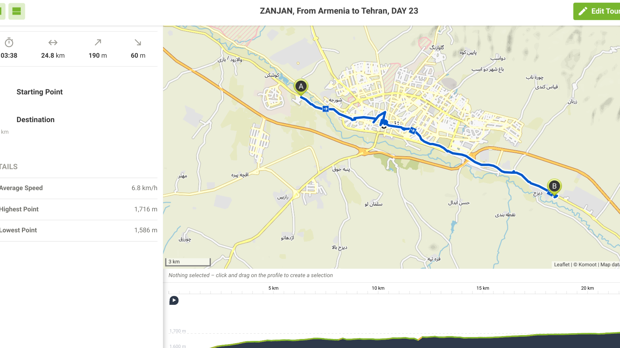Expand the Starting Point section
This screenshot has height=348, width=620.
coord(40,92)
